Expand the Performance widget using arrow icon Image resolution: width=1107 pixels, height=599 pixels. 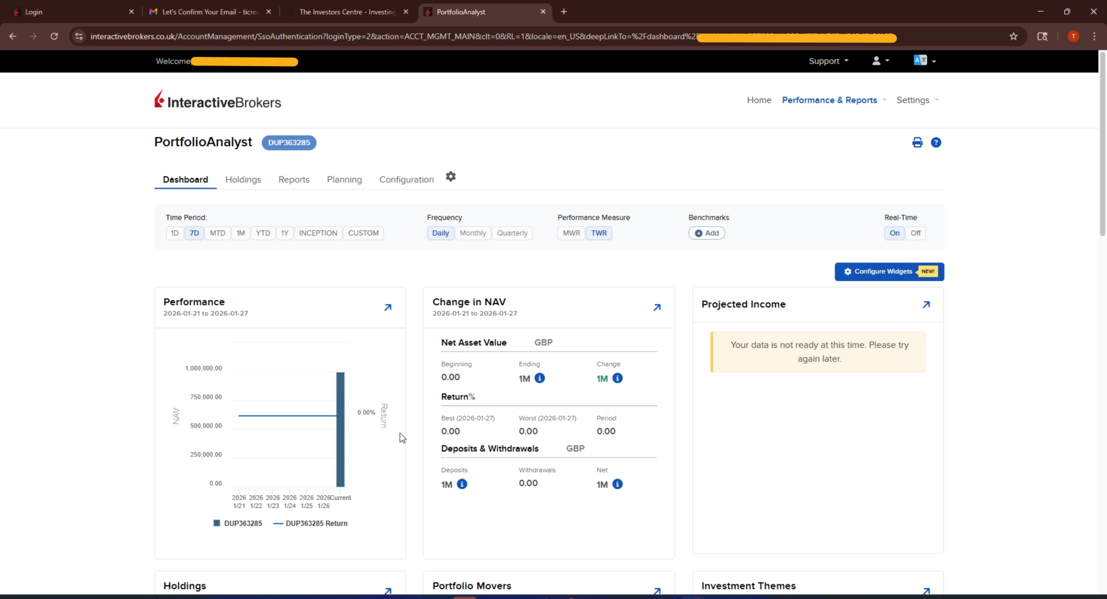[x=388, y=307]
